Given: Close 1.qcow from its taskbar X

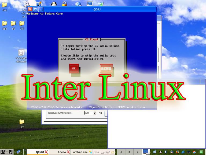Looking at the screenshot, I should tap(68, 152).
